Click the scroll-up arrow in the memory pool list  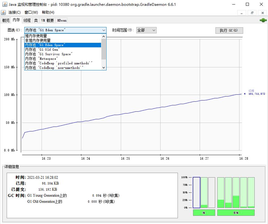point(104,36)
